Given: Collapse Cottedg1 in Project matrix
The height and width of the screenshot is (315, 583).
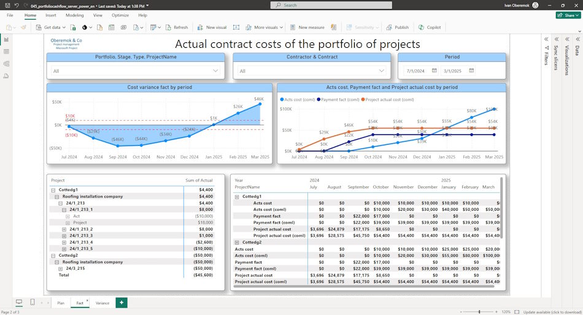Looking at the screenshot, I should [53, 190].
